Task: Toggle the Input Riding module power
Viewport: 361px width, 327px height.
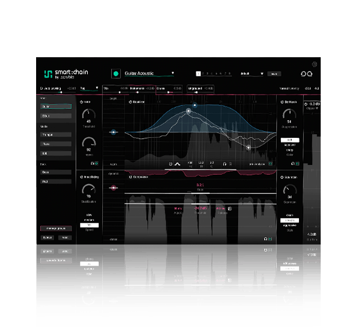Action: click(81, 177)
